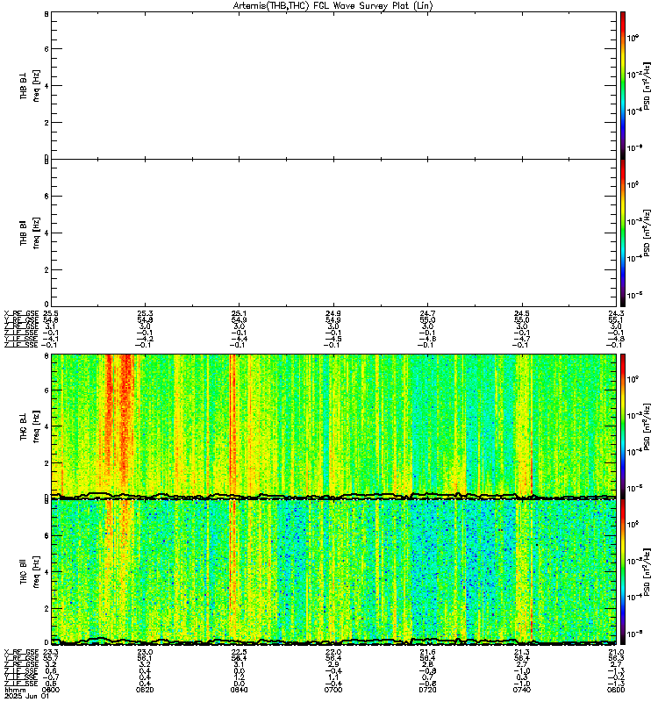Pick the color bar beside the third panel
Image resolution: width=658 pixels, height=702 pixels.
623,426
